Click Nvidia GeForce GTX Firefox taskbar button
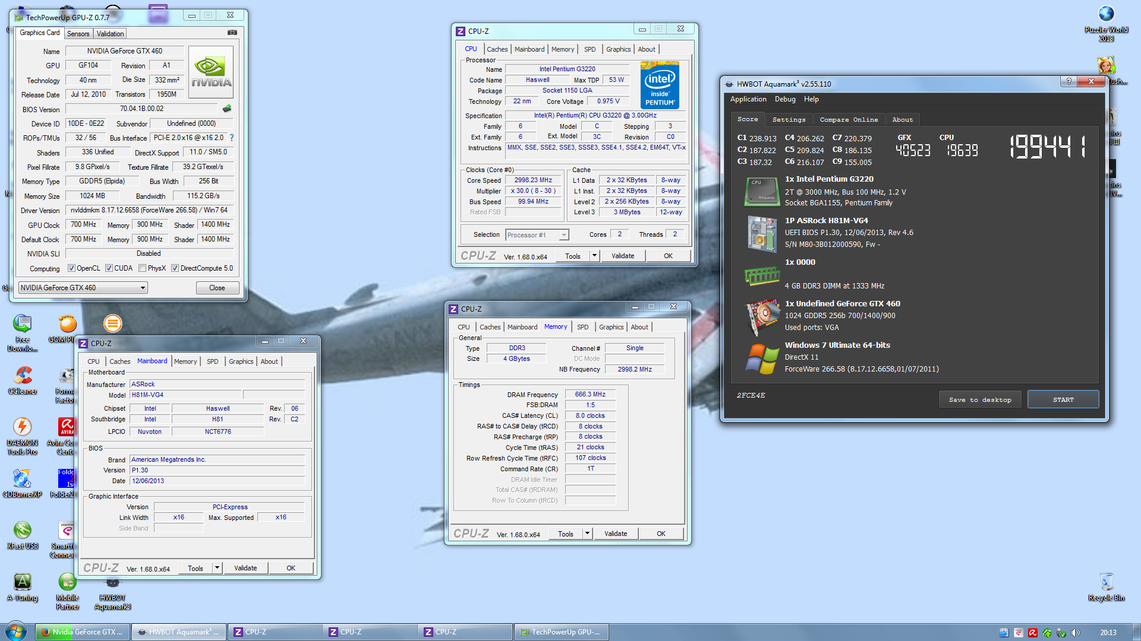Screen dimensions: 1141x641 pyautogui.click(x=83, y=632)
